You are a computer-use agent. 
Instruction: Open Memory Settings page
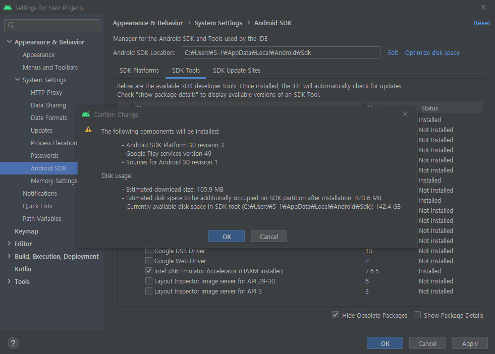pyautogui.click(x=53, y=181)
